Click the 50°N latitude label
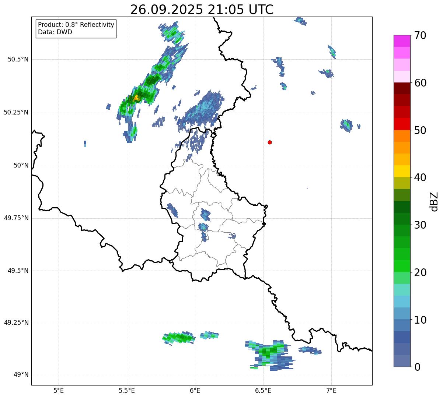Image resolution: width=443 pixels, height=398 pixels. [x=21, y=165]
